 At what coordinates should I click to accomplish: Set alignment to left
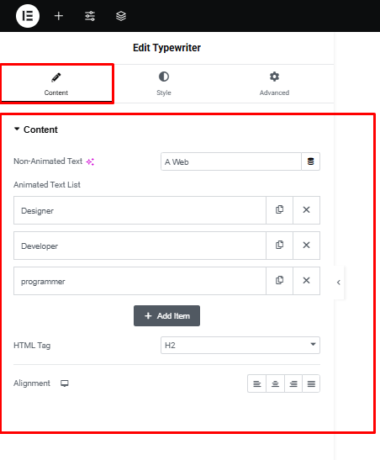(257, 383)
